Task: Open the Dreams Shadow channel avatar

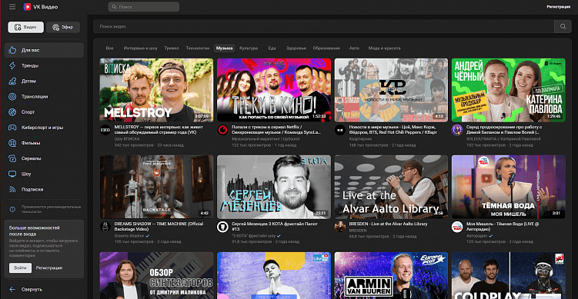Action: tap(105, 227)
